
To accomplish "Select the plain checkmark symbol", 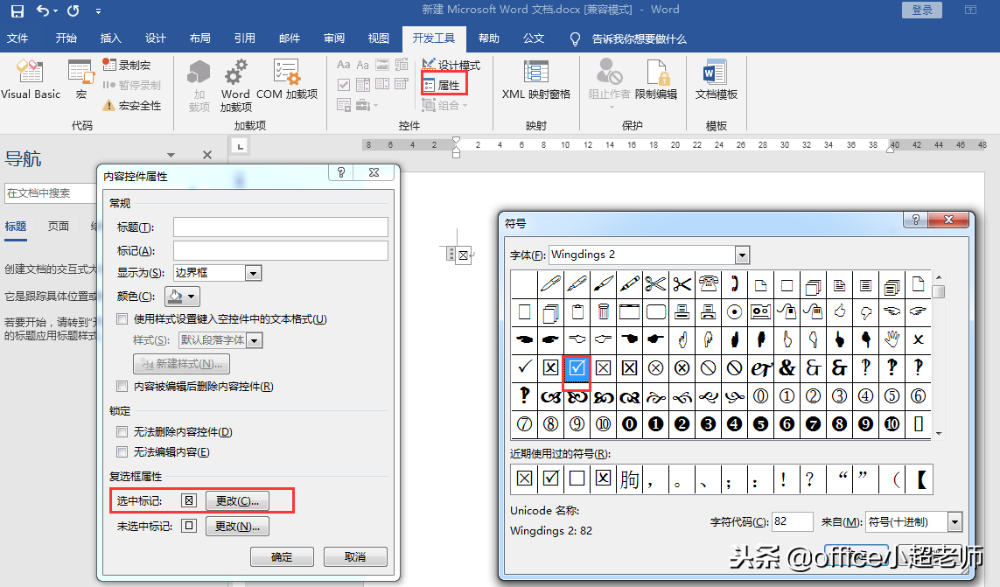I will (524, 368).
